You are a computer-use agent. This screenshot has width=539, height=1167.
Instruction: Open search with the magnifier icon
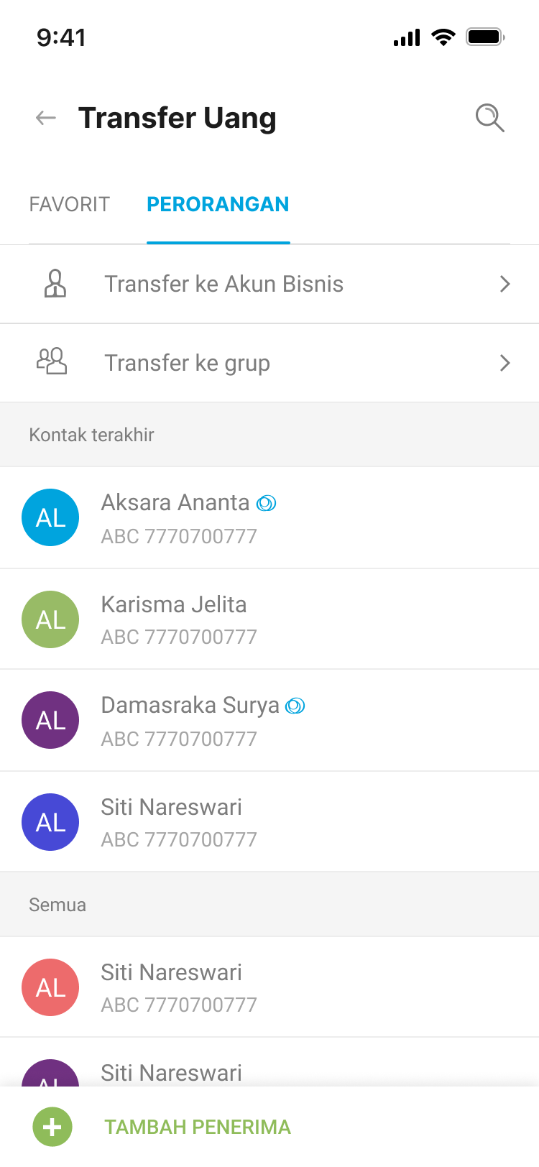tap(490, 118)
